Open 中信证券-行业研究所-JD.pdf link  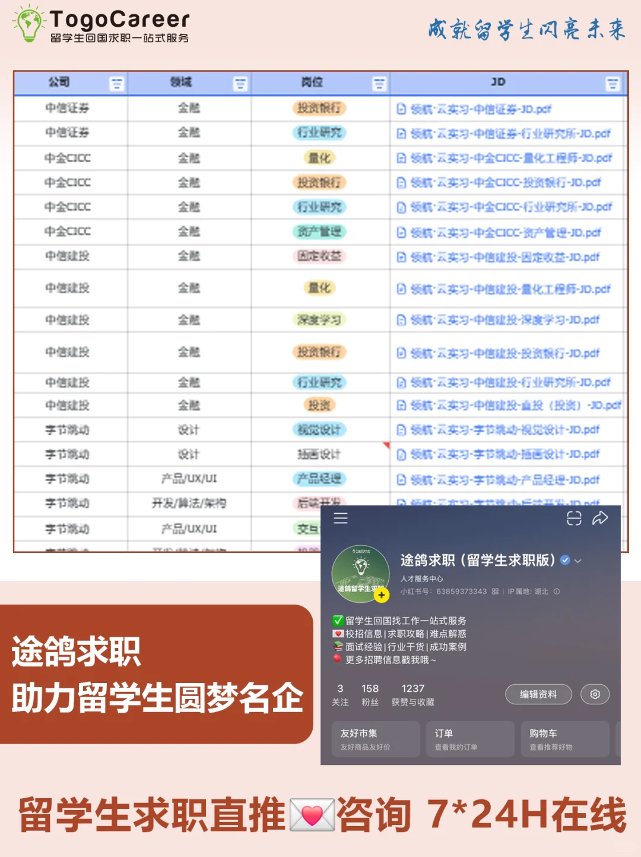click(x=510, y=134)
